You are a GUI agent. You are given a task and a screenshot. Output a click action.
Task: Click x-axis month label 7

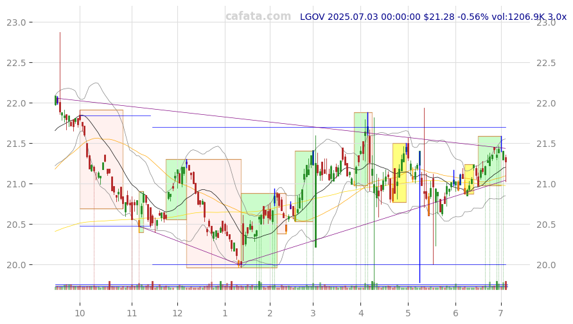(500, 313)
